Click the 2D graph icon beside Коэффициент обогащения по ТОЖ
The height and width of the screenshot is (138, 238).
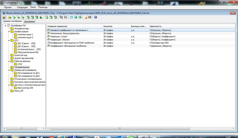coord(48,43)
